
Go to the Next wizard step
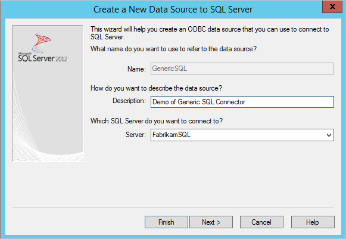click(211, 222)
